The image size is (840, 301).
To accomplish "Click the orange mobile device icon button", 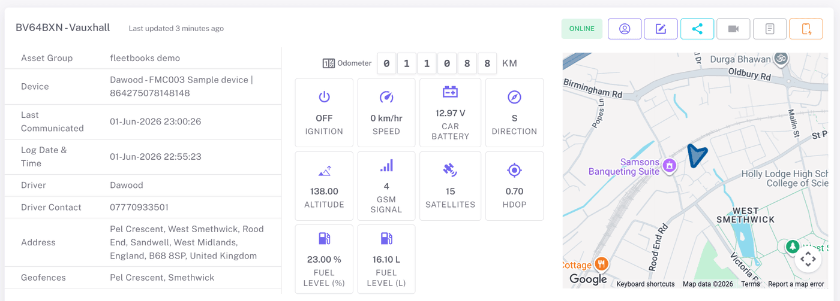I will point(806,29).
